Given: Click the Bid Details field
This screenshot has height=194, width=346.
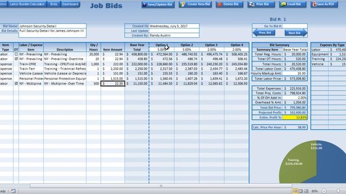Looking at the screenshot, I should click(52, 33).
